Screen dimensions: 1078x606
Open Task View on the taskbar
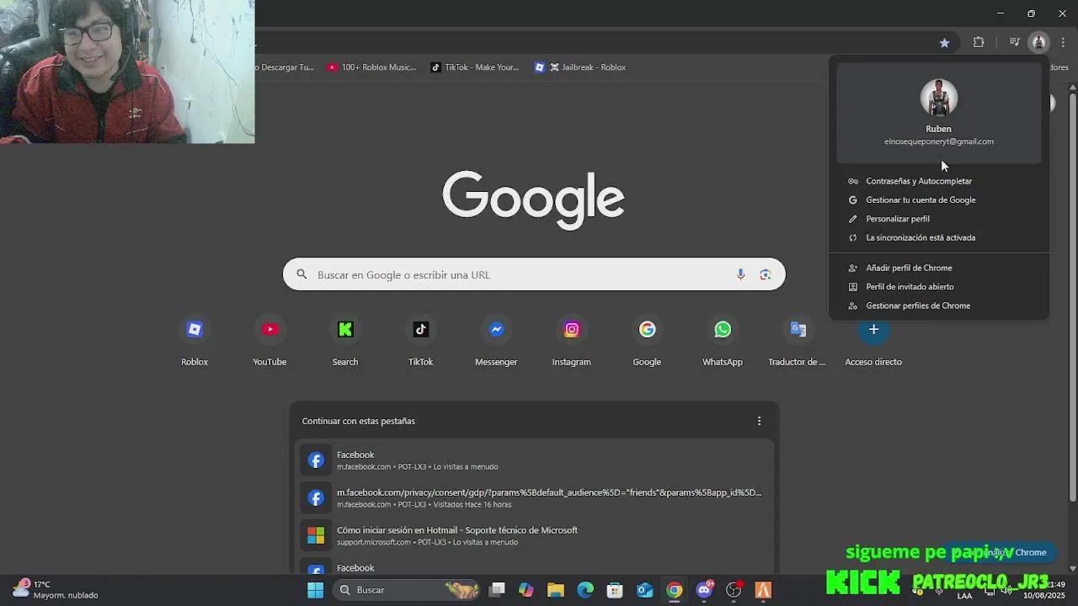(x=497, y=590)
